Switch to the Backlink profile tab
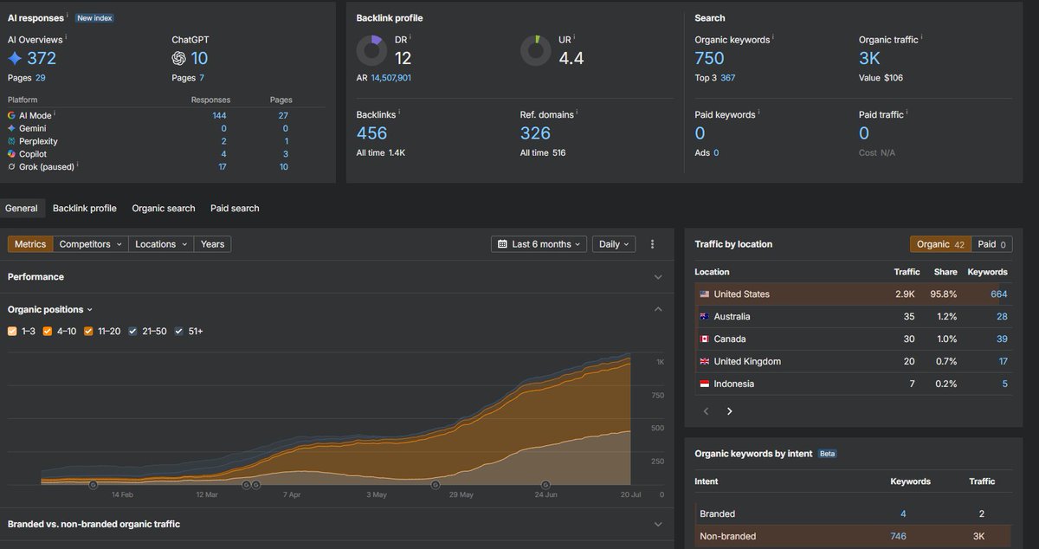The height and width of the screenshot is (549, 1039). tap(84, 208)
